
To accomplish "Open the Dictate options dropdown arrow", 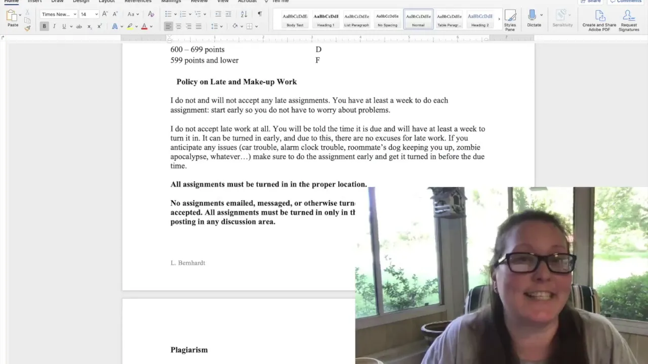I will coord(541,15).
